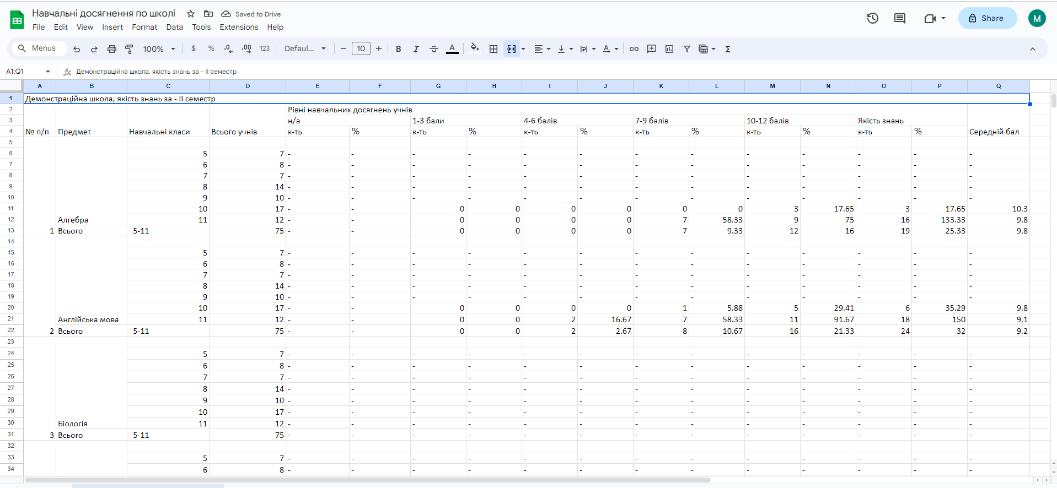Open the zoom 100% dropdown

pos(159,49)
